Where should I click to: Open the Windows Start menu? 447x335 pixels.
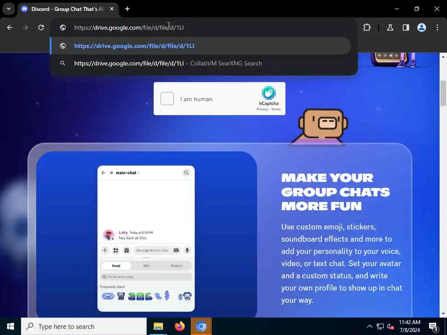coord(10,326)
